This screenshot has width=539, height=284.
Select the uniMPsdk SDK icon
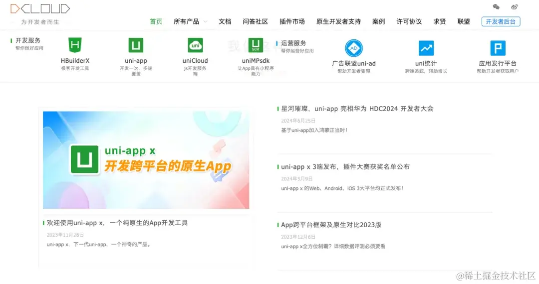(x=256, y=45)
